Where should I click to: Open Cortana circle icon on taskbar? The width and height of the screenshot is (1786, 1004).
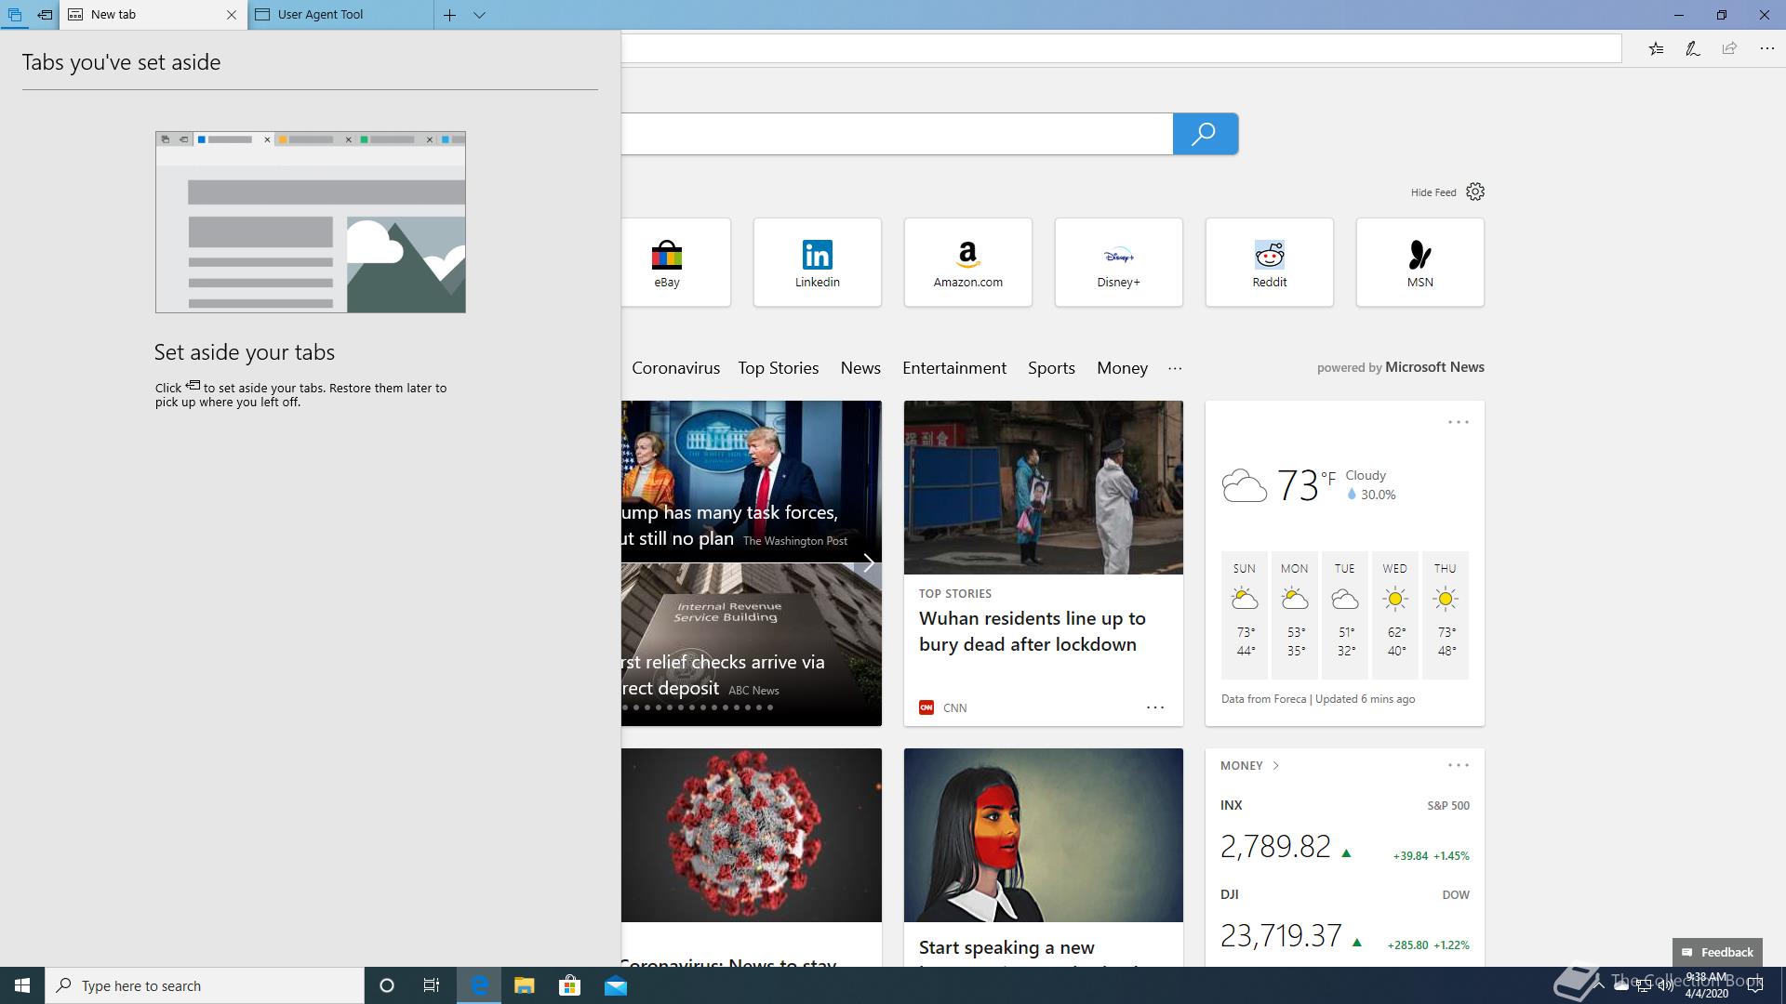387,985
